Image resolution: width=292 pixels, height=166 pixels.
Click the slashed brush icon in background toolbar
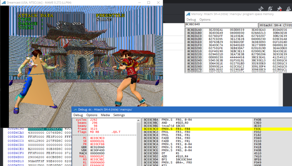point(271,9)
